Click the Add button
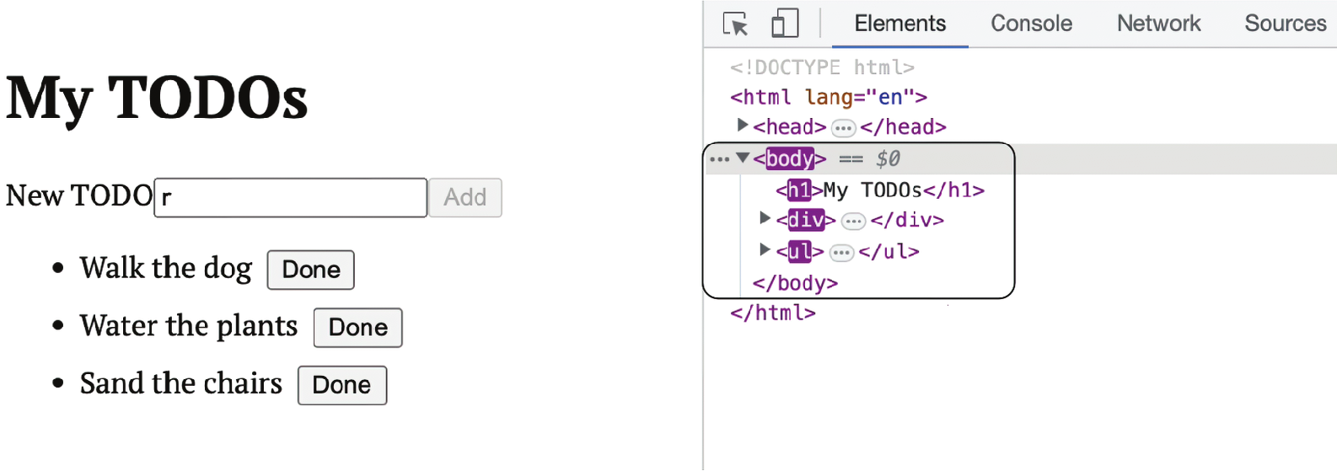The width and height of the screenshot is (1337, 471). click(465, 197)
